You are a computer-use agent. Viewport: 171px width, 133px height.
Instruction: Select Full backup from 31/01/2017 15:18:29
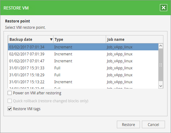coord(83,75)
